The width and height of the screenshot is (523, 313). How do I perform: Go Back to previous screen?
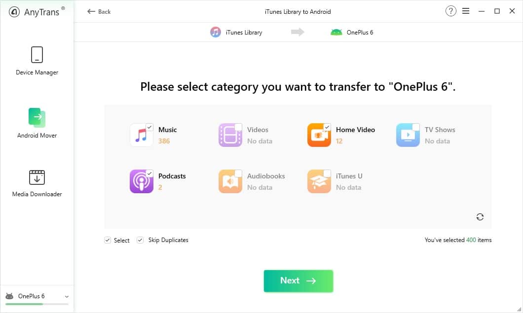click(99, 12)
